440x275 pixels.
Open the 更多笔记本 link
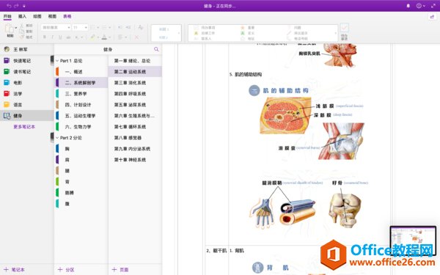click(24, 127)
